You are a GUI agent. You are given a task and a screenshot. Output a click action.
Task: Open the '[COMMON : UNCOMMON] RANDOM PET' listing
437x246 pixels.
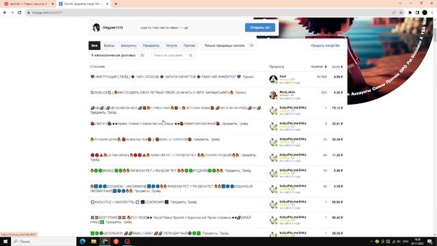tap(172, 189)
